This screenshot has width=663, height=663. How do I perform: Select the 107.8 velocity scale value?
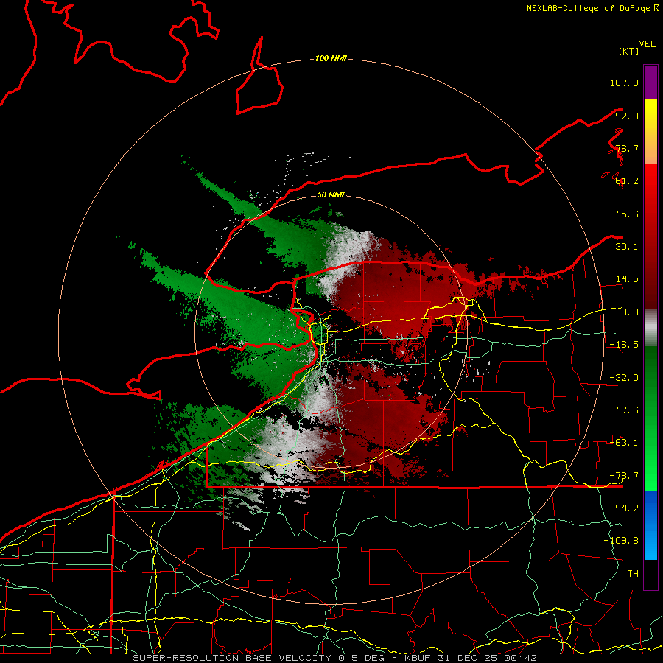[x=624, y=83]
